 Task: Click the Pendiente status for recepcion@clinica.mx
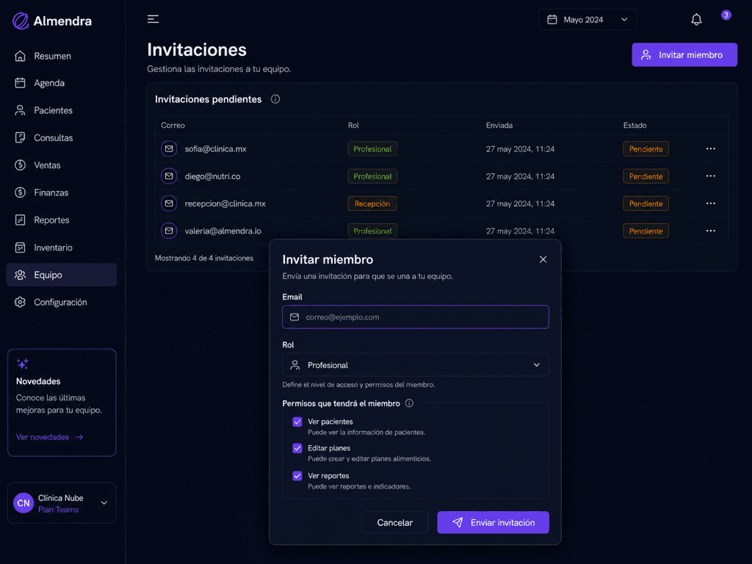coord(646,203)
